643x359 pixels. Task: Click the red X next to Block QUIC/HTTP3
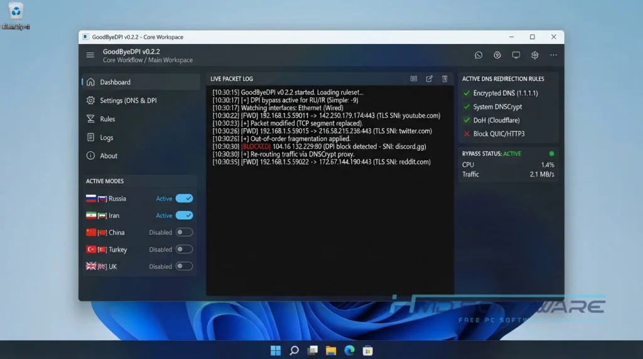tap(467, 134)
